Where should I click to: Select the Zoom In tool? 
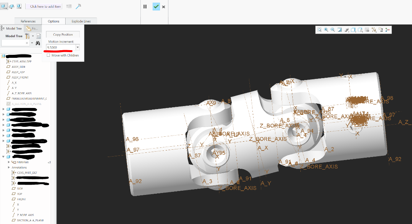[326, 29]
